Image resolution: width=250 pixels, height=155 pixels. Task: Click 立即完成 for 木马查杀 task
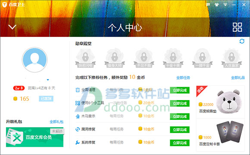point(180,116)
